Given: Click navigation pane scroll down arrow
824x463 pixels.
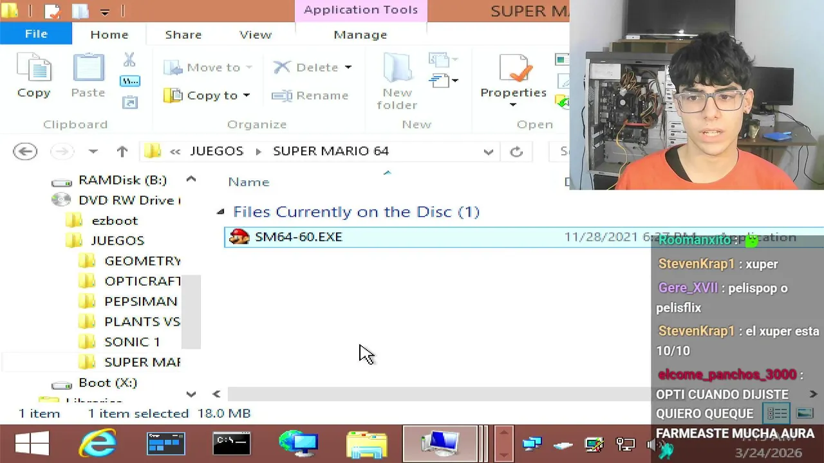Looking at the screenshot, I should tap(191, 394).
